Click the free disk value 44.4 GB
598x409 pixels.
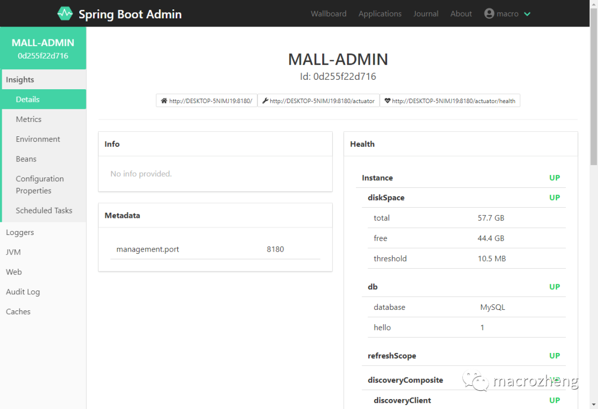pyautogui.click(x=491, y=238)
